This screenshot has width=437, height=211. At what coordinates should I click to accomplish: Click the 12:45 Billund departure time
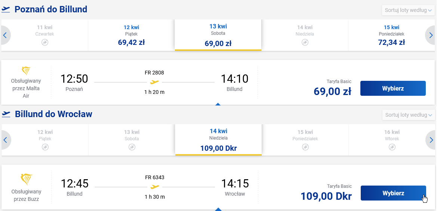[74, 183]
